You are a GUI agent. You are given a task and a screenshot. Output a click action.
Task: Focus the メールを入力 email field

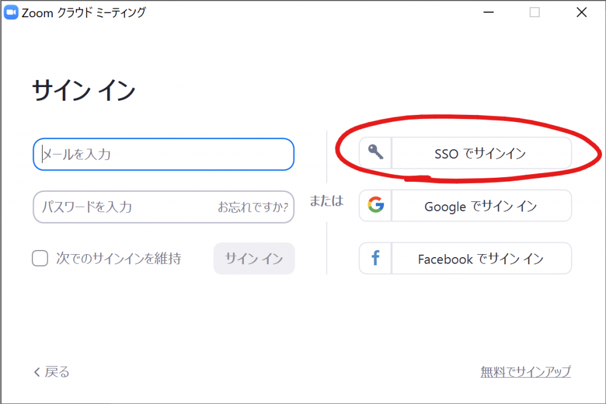(163, 155)
